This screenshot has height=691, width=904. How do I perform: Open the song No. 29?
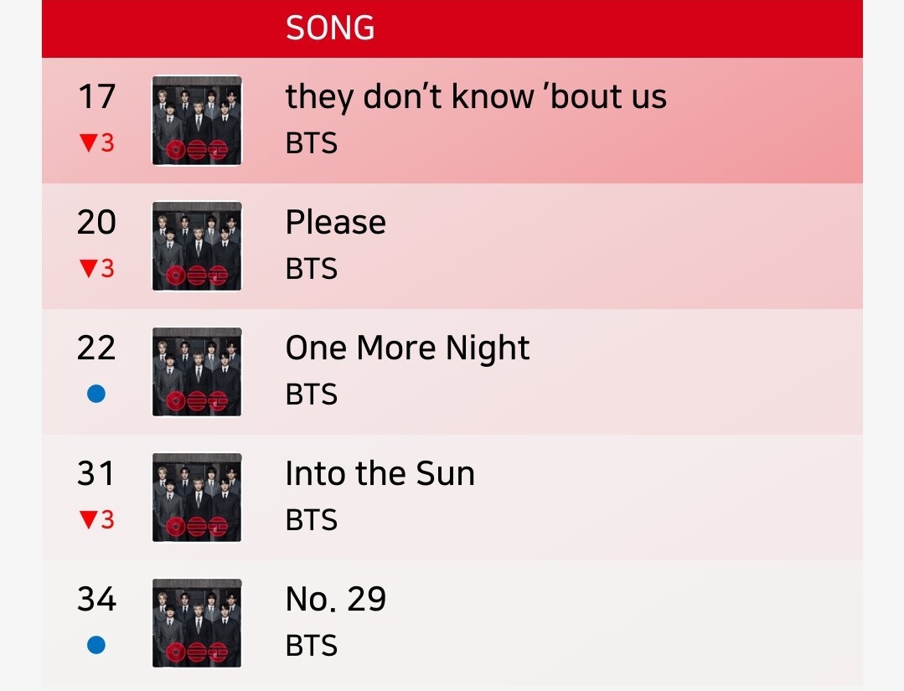(335, 599)
